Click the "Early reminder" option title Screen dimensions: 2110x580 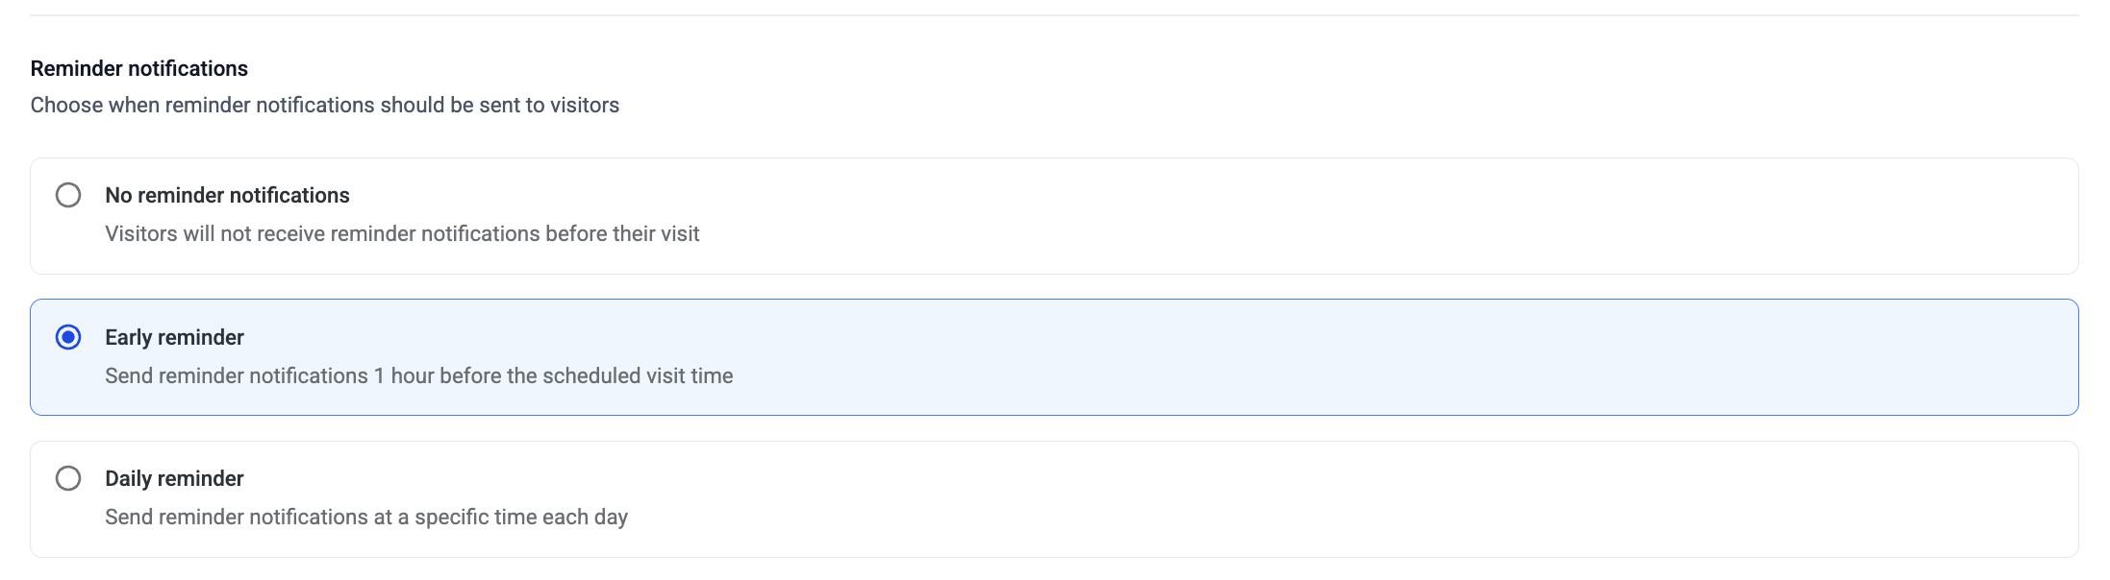(x=174, y=337)
